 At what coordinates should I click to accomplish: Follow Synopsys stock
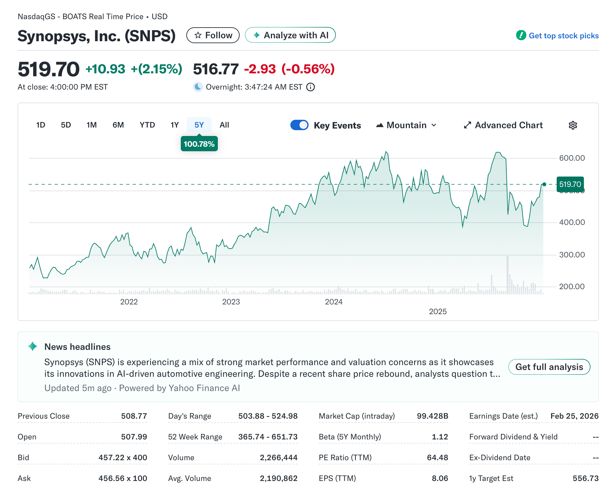(x=213, y=35)
